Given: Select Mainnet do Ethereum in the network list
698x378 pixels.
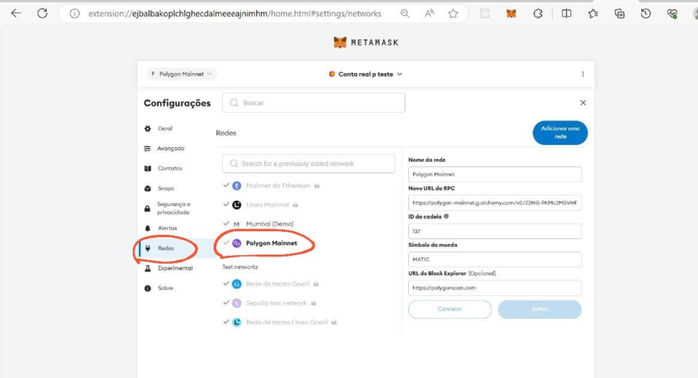Looking at the screenshot, I should point(278,186).
